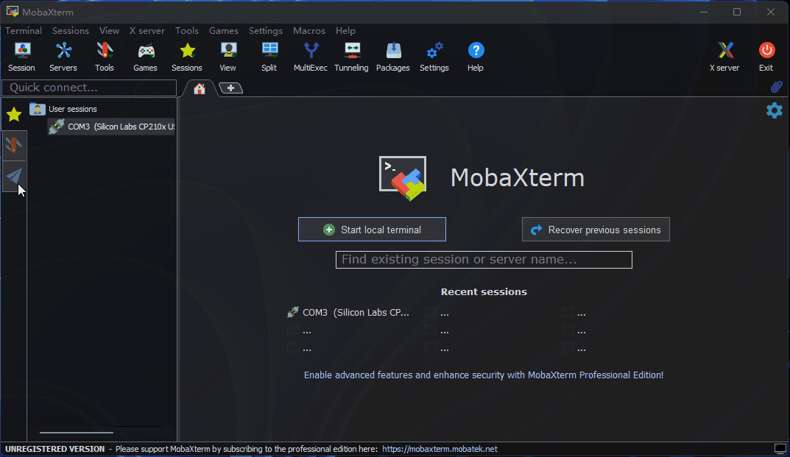Select the yellow star Sessions sidebar tab

pyautogui.click(x=14, y=114)
